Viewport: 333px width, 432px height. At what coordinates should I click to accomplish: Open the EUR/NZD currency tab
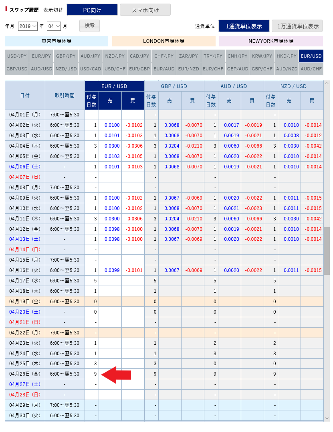coord(189,69)
